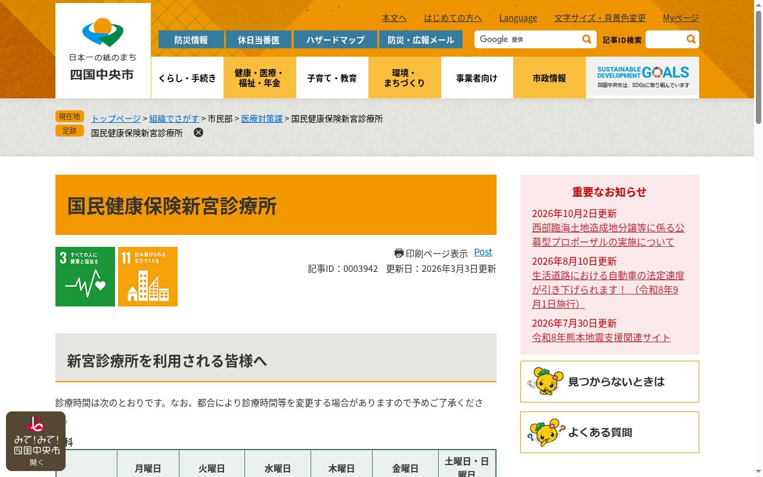Clear the footprint history with X icon
763x477 pixels.
click(x=198, y=132)
